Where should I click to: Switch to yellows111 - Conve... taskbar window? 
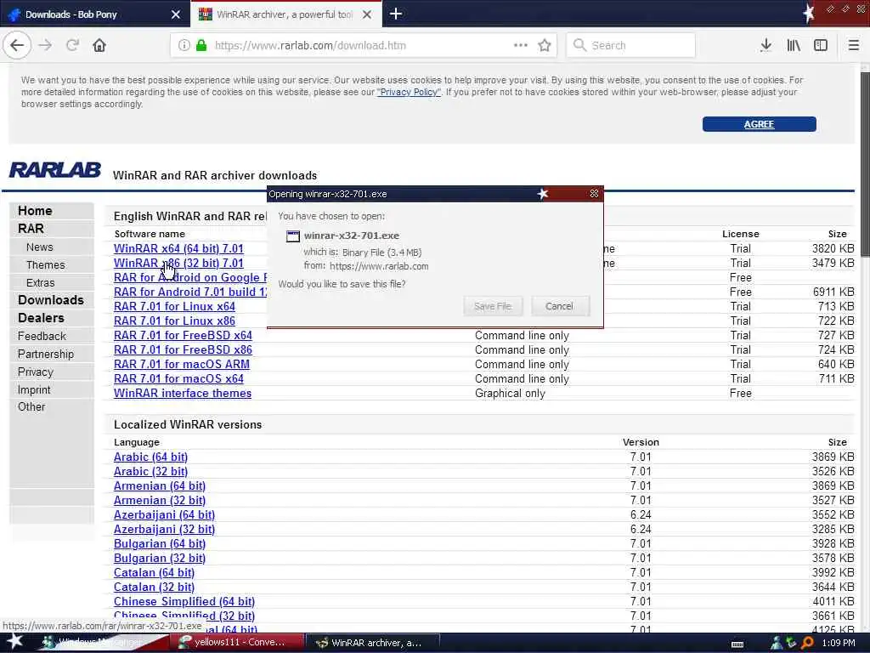click(239, 643)
